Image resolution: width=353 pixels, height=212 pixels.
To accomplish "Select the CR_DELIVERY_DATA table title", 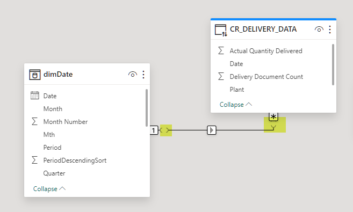I will point(263,29).
